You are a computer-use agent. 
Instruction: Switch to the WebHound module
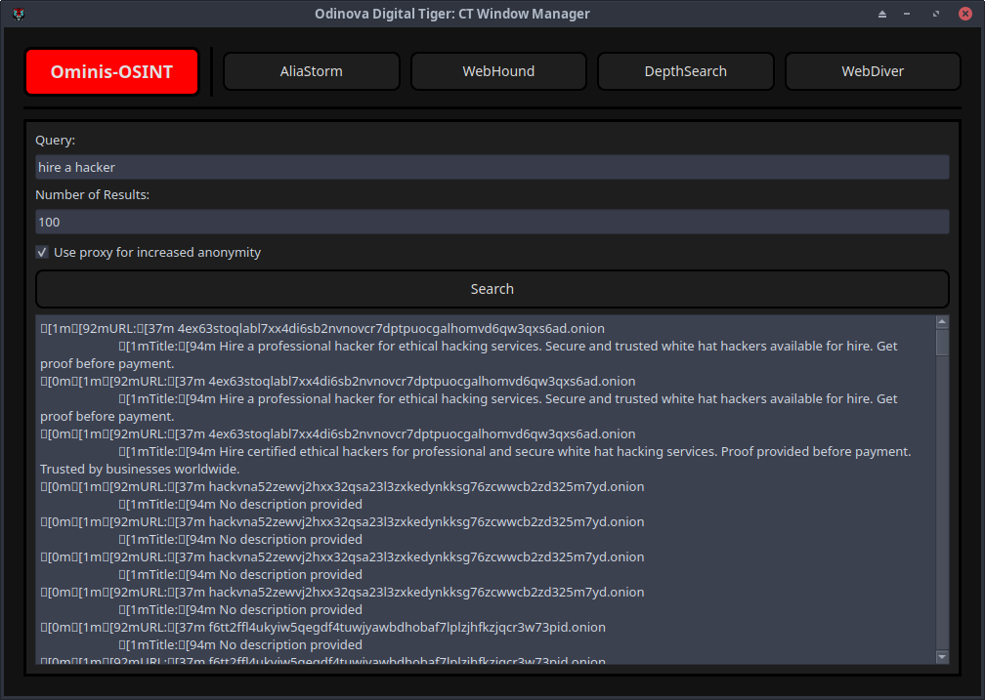pyautogui.click(x=498, y=70)
